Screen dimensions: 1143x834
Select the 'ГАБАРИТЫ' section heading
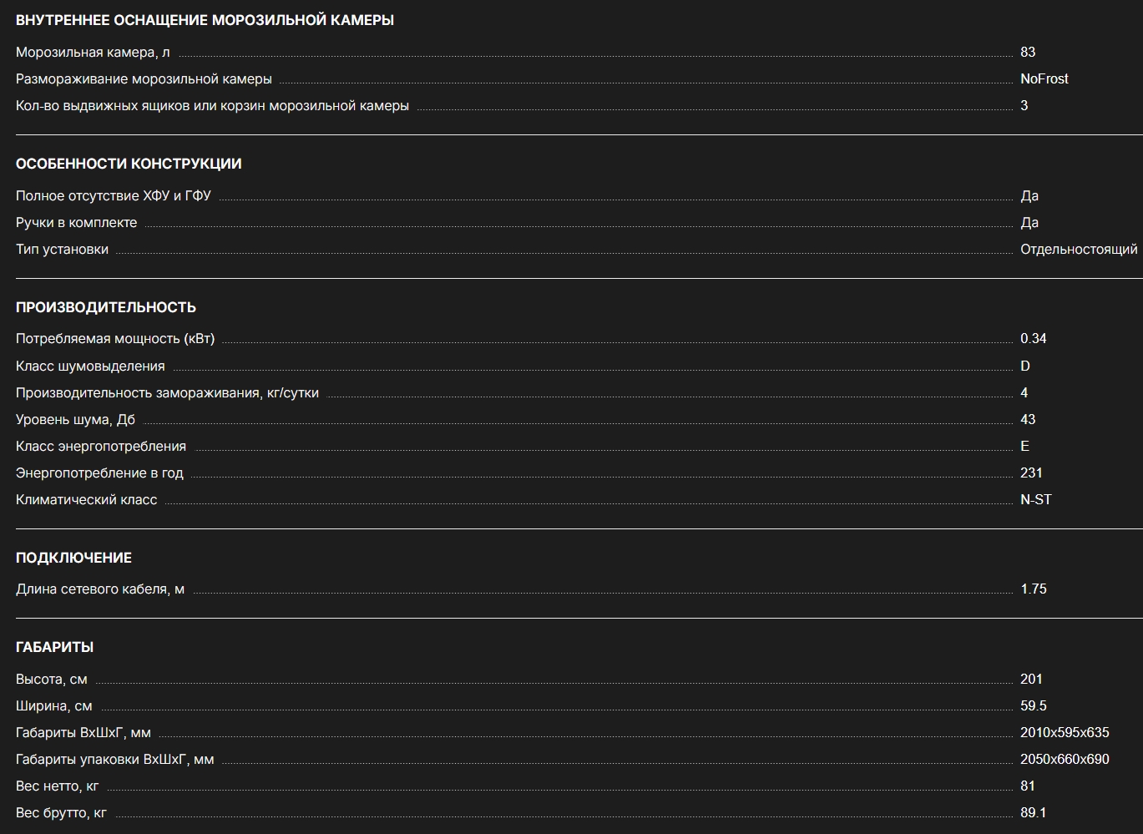[x=54, y=647]
